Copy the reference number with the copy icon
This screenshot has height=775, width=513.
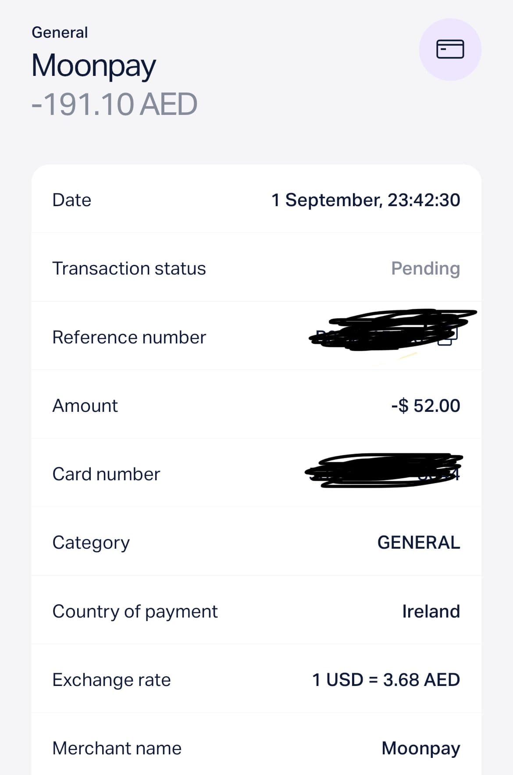click(448, 337)
